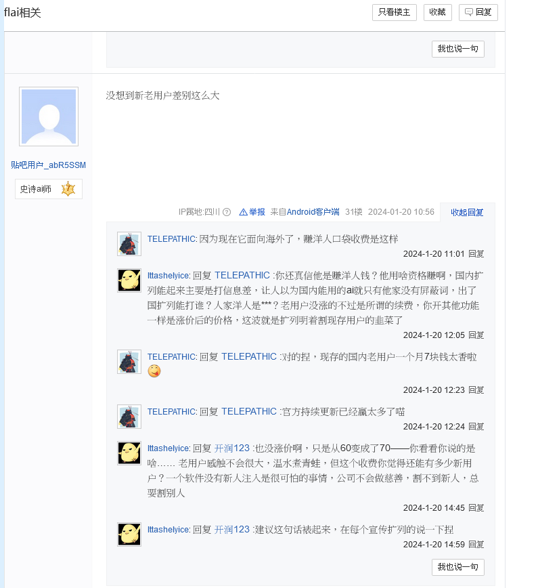This screenshot has height=588, width=538.
Task: Reply to the 2024-1-20 14:59 comment
Action: coord(476,545)
